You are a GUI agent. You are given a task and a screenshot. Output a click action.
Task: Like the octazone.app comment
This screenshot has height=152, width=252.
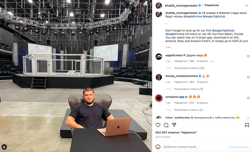248,98
